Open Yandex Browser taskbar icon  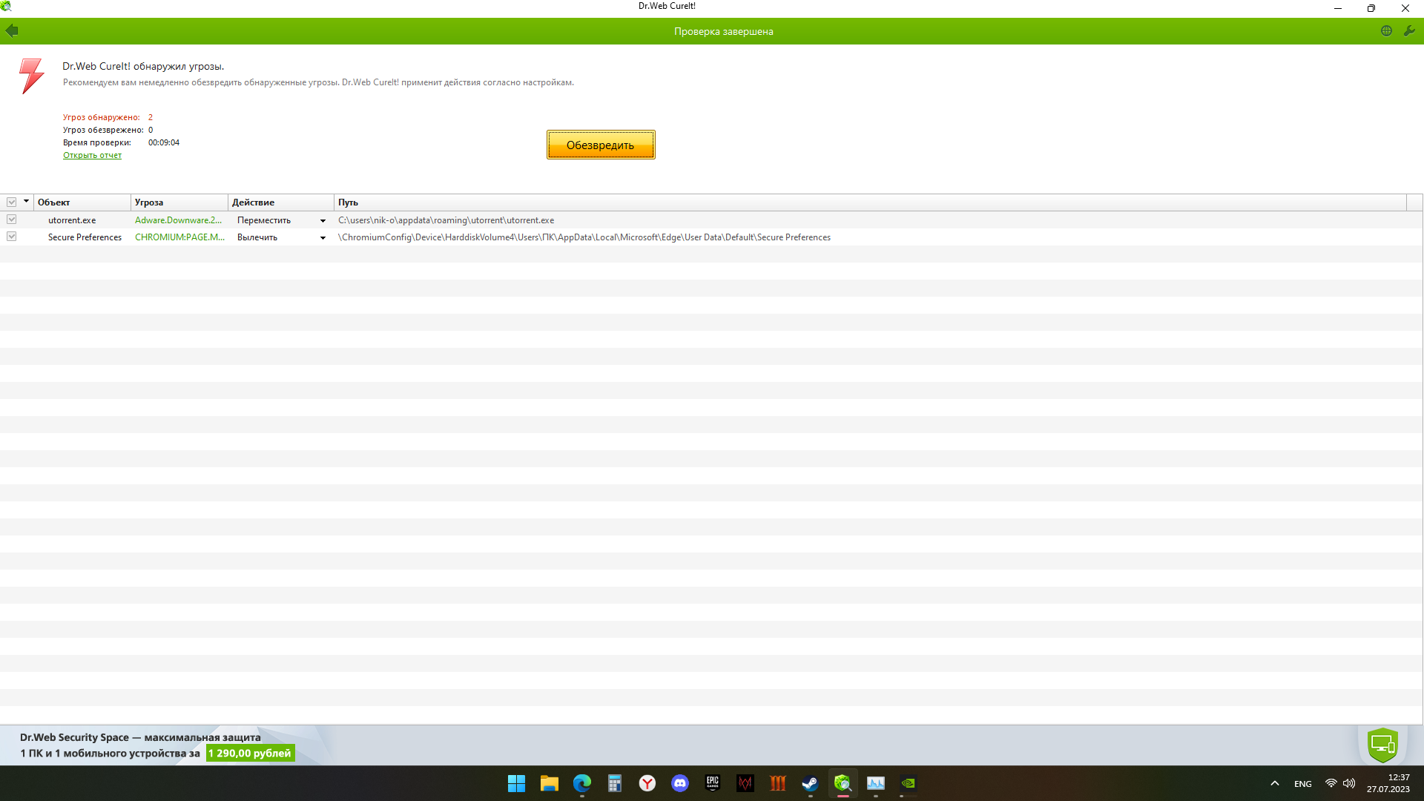coord(647,783)
